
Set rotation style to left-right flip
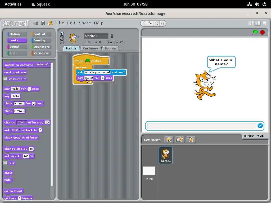pyautogui.click(x=62, y=38)
